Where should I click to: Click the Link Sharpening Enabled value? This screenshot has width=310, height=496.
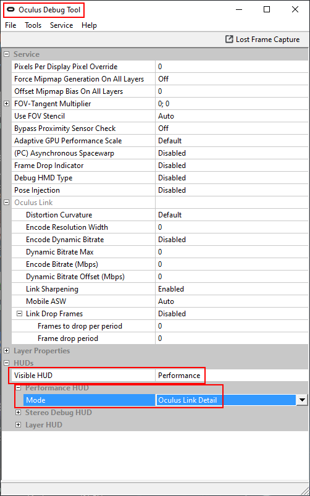pos(232,288)
